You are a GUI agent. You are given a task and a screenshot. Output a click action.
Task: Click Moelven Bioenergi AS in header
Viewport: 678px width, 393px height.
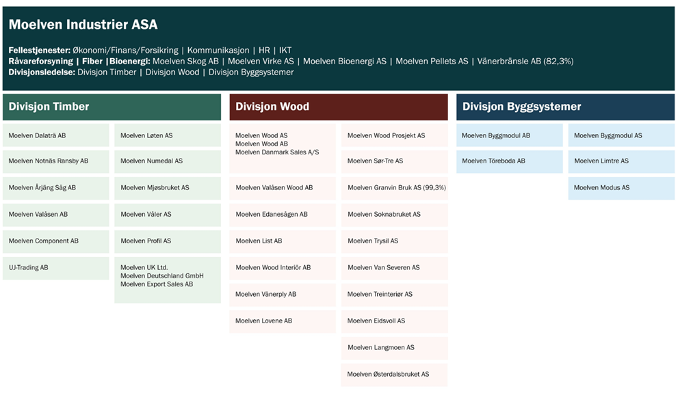pyautogui.click(x=345, y=62)
